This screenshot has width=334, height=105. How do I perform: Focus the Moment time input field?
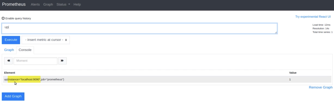(x=35, y=61)
